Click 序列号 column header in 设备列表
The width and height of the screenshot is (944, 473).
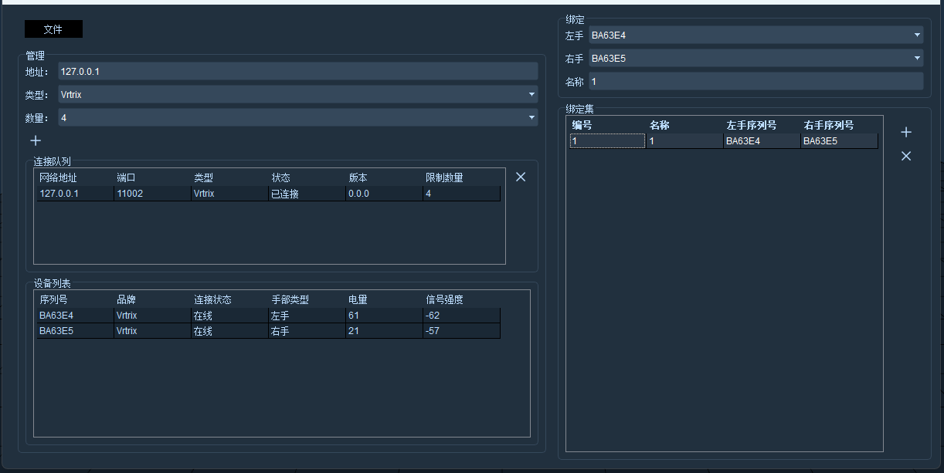click(x=53, y=299)
